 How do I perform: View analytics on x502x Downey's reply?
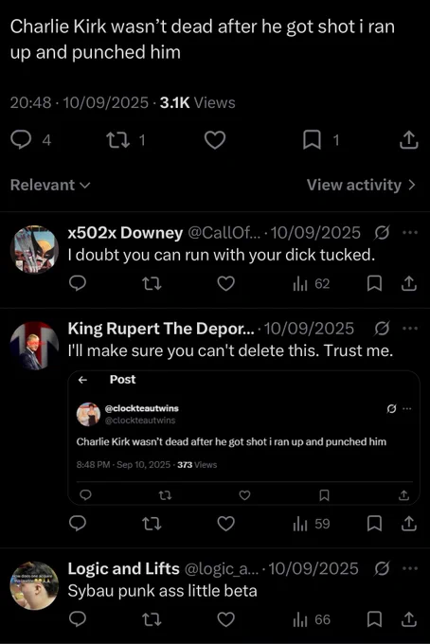click(x=312, y=284)
